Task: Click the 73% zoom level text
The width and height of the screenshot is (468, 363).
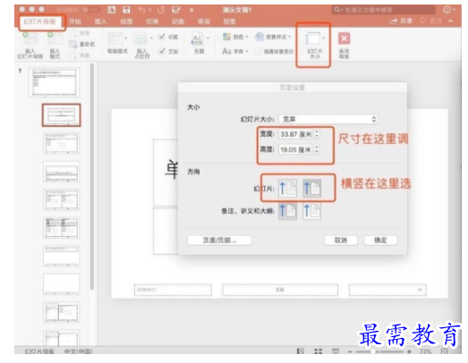Action: tap(425, 351)
